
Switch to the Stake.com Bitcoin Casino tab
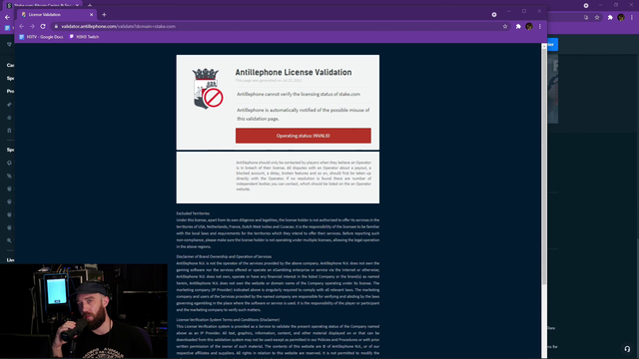tap(42, 5)
